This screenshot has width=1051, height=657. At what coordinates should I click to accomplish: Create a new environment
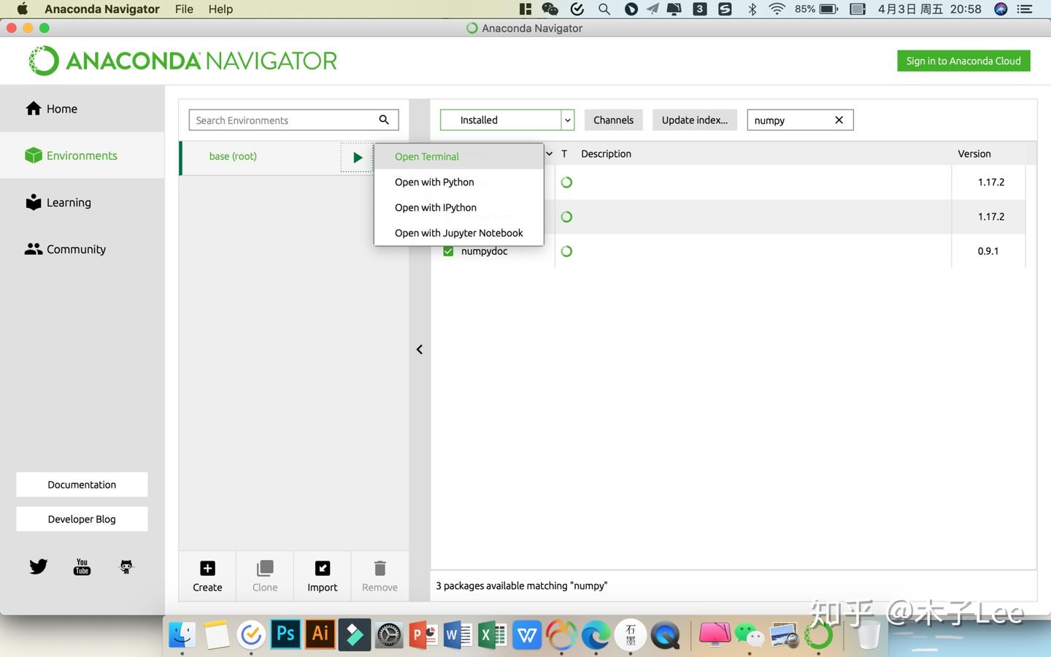click(x=207, y=576)
